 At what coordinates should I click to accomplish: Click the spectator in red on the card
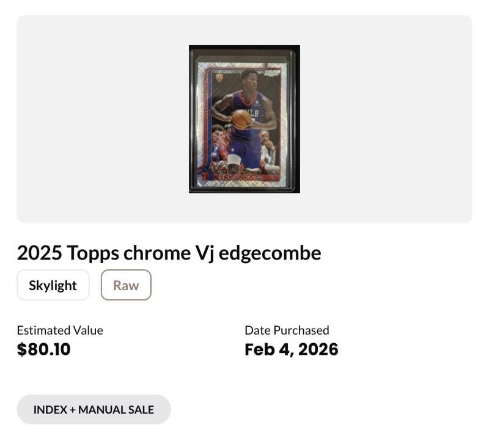[x=221, y=144]
